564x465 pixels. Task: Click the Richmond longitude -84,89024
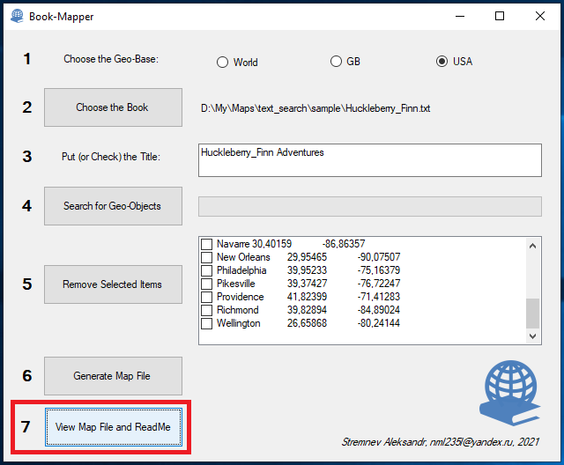coord(379,310)
